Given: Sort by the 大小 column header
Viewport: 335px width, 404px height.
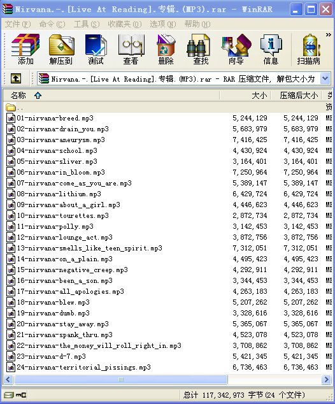Looking at the screenshot, I should point(245,96).
